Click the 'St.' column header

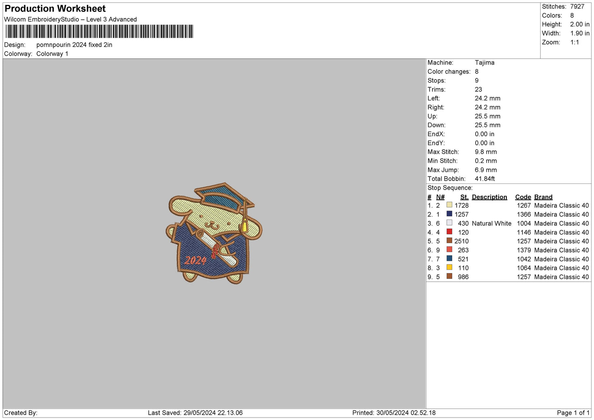click(465, 197)
